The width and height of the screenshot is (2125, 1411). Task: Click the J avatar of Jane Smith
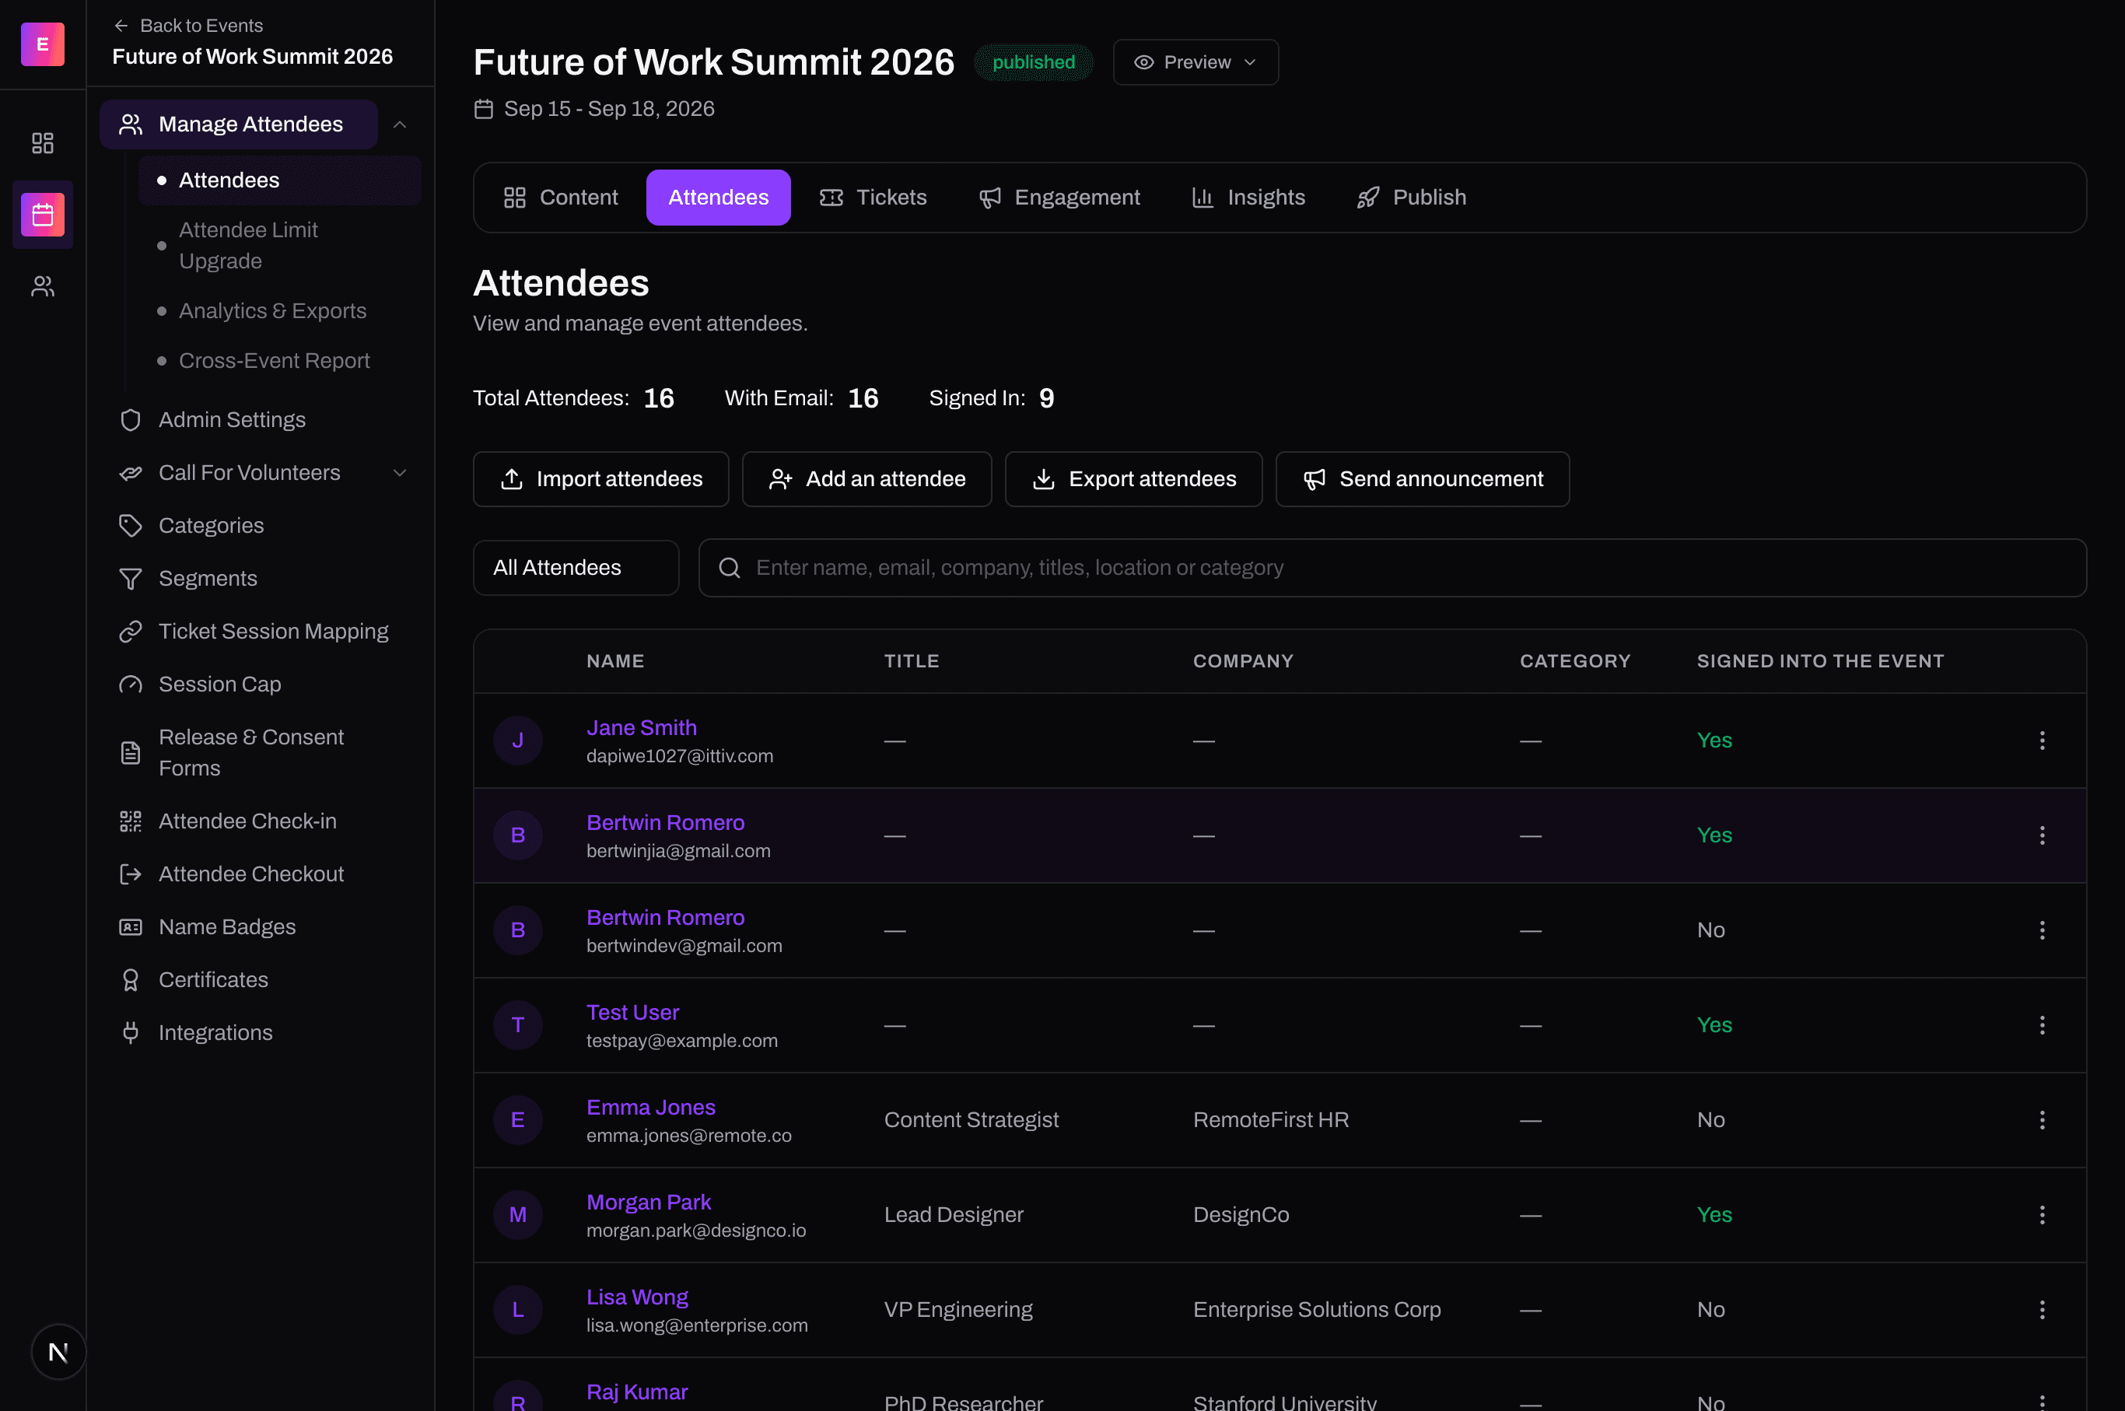(517, 741)
